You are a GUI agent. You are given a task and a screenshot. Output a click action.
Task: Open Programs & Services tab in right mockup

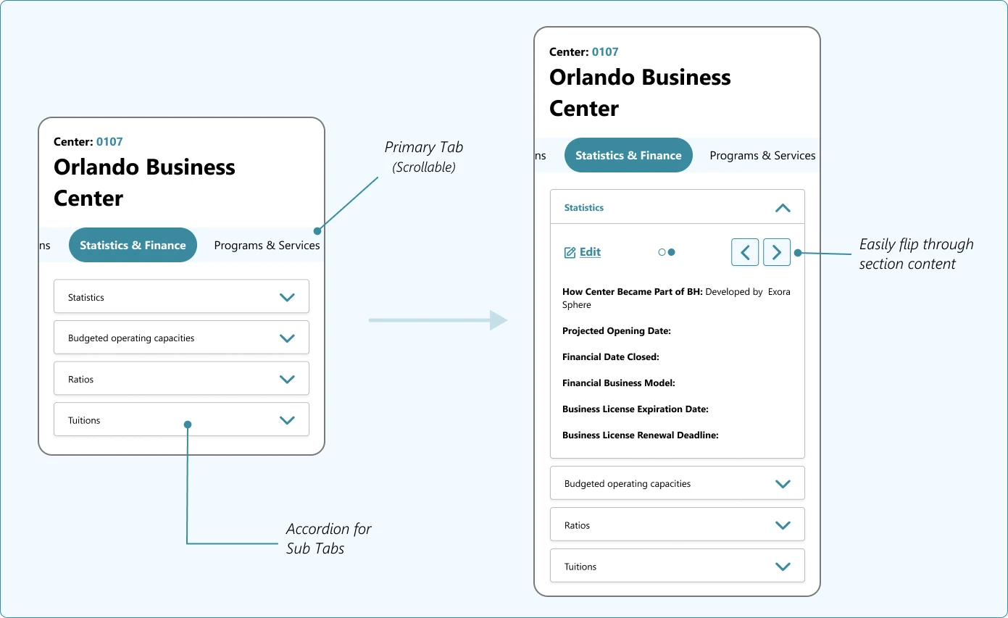coord(762,155)
